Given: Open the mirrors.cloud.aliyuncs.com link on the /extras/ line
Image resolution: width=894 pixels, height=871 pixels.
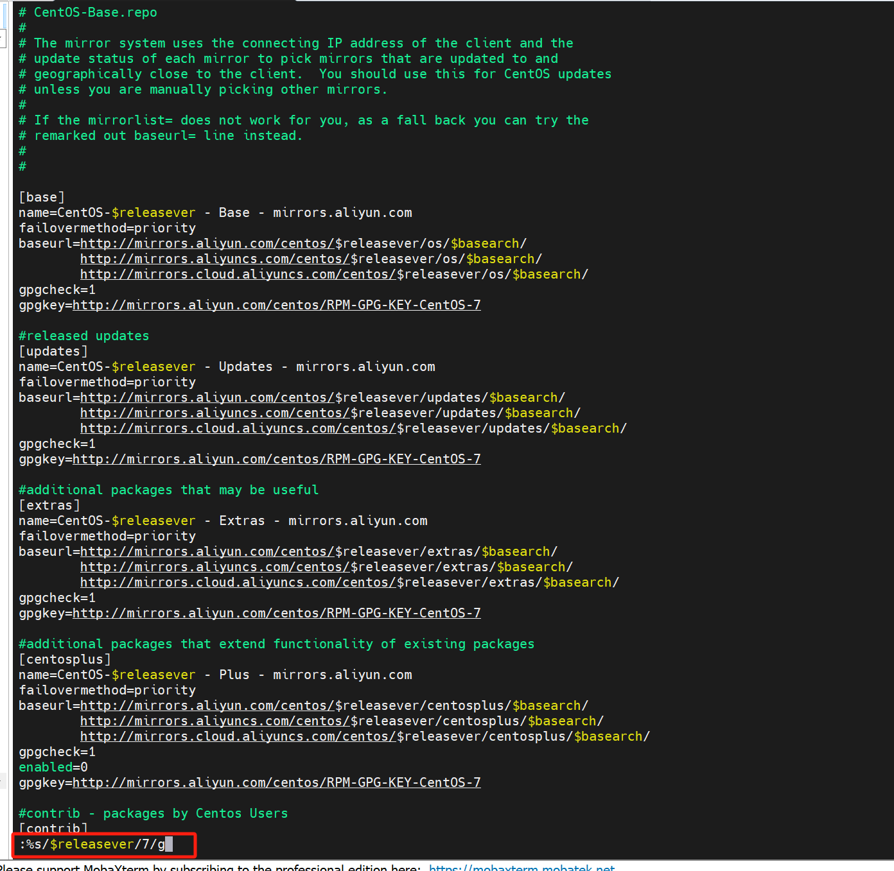Looking at the screenshot, I should [x=238, y=582].
